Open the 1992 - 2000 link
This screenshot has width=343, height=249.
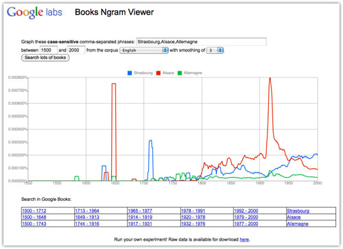(246, 211)
